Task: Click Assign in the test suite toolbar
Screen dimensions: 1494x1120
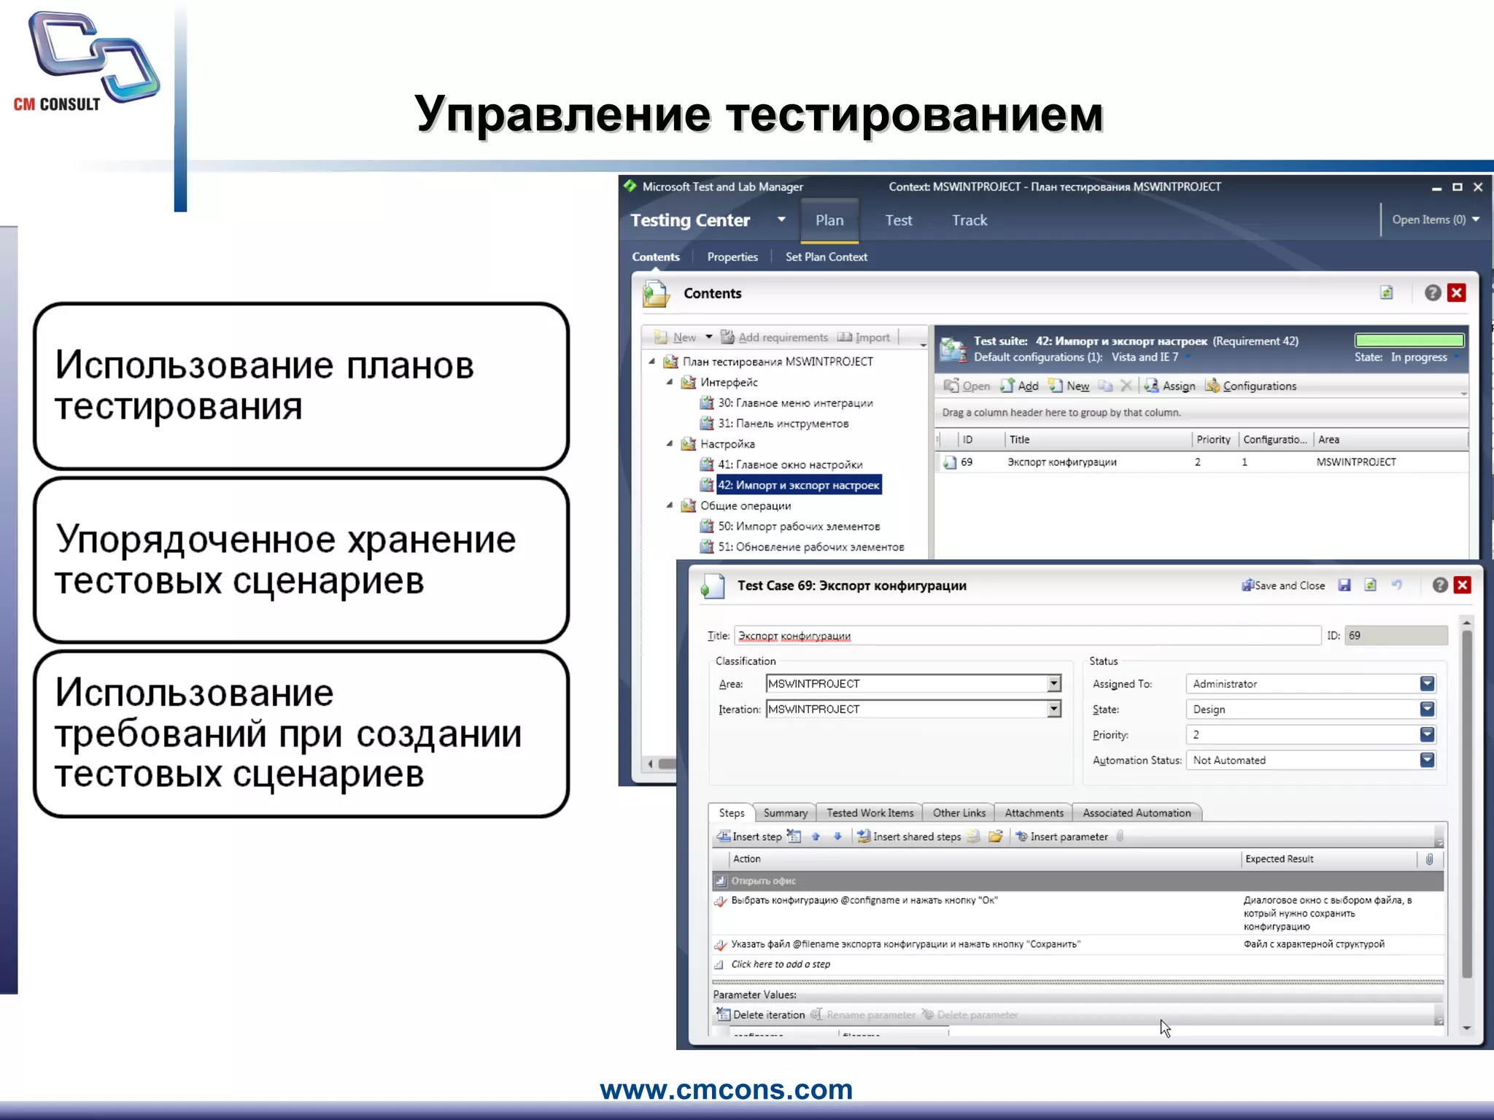Action: [x=1169, y=386]
